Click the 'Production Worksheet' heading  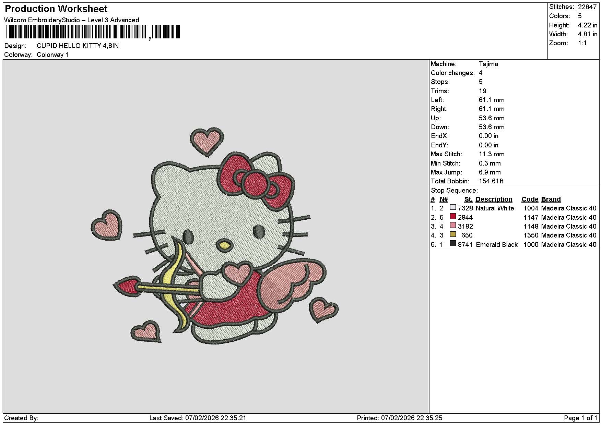(x=56, y=9)
